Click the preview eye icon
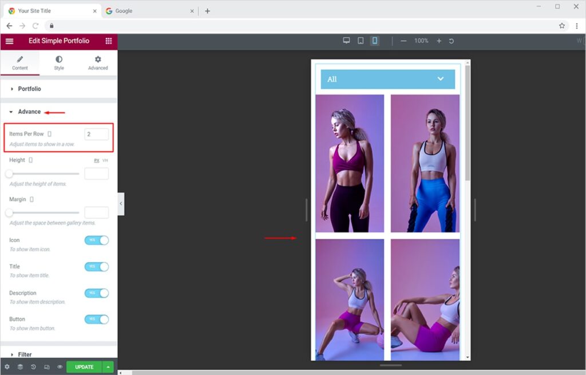This screenshot has width=586, height=375. click(x=60, y=367)
